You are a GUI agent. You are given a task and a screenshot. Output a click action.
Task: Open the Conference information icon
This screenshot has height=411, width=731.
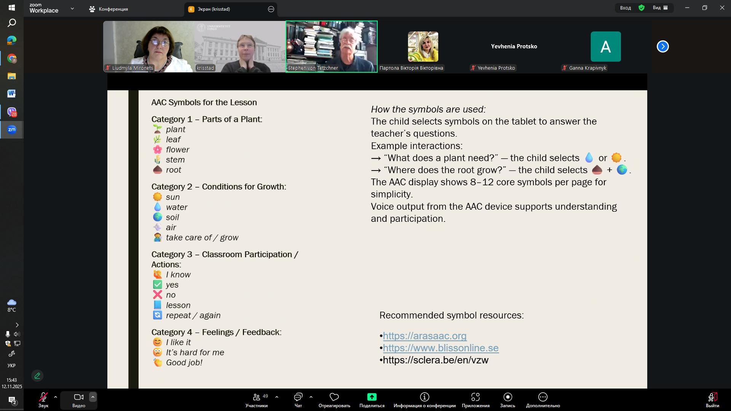pyautogui.click(x=425, y=397)
